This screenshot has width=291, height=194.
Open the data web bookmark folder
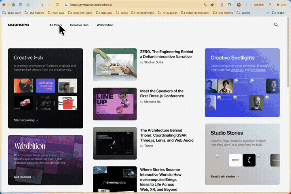pos(104,13)
